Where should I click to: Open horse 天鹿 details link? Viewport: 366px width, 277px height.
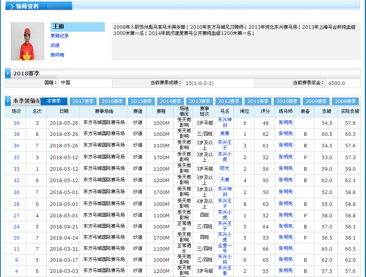(225, 180)
